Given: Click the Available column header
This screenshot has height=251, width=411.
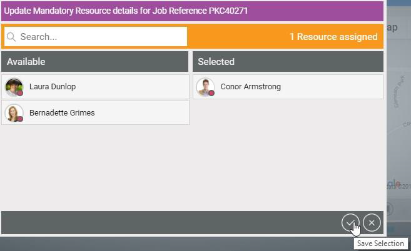Looking at the screenshot, I should point(94,62).
